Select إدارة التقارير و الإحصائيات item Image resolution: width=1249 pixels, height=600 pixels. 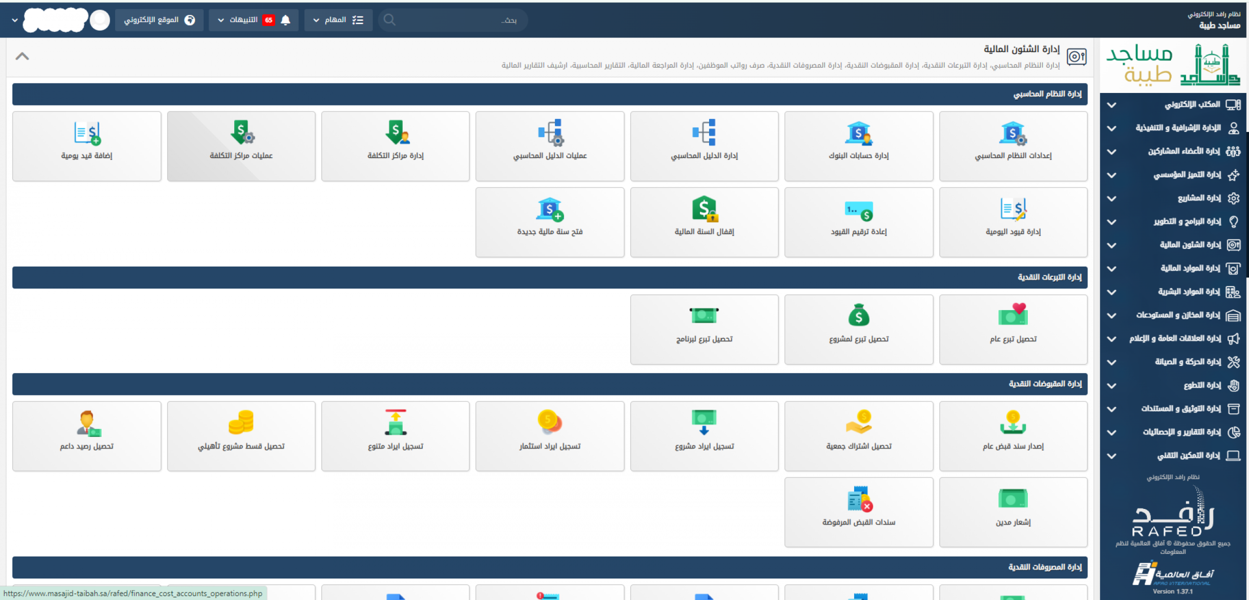tap(1173, 432)
